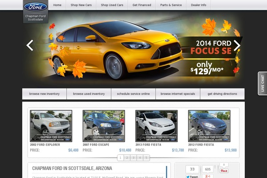This screenshot has width=267, height=178.
Task: Open the 2002 Ford Explorer photo
Action: tap(51, 126)
